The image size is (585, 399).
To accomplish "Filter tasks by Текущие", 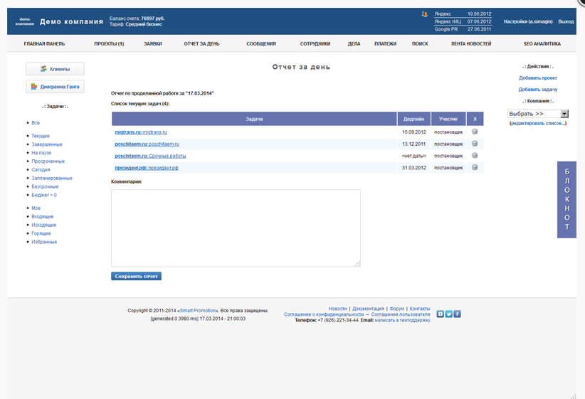I will 41,136.
